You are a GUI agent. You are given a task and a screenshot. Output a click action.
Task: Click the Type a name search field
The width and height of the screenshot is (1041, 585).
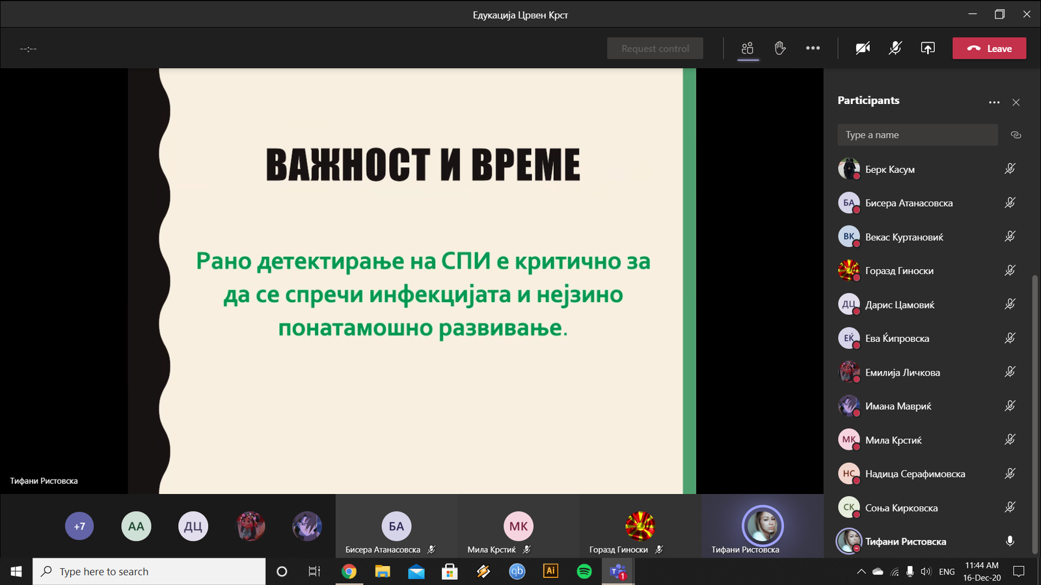[x=917, y=135]
